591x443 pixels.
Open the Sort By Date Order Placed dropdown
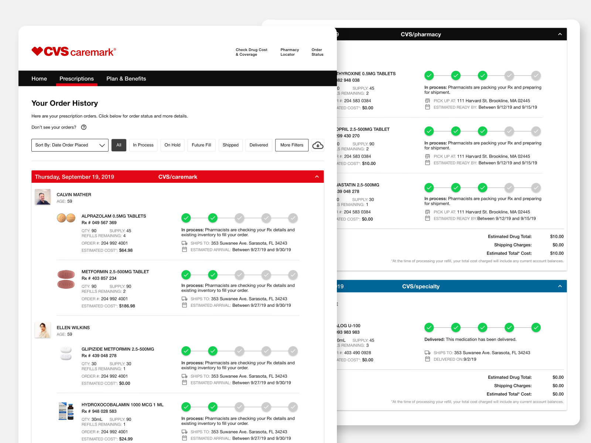pyautogui.click(x=70, y=145)
